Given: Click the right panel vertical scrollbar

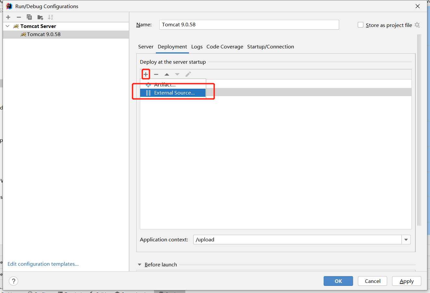Looking at the screenshot, I should coord(419,130).
